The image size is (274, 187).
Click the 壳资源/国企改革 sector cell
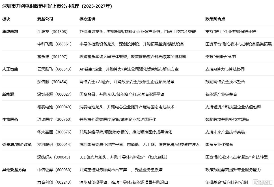(x=17, y=144)
